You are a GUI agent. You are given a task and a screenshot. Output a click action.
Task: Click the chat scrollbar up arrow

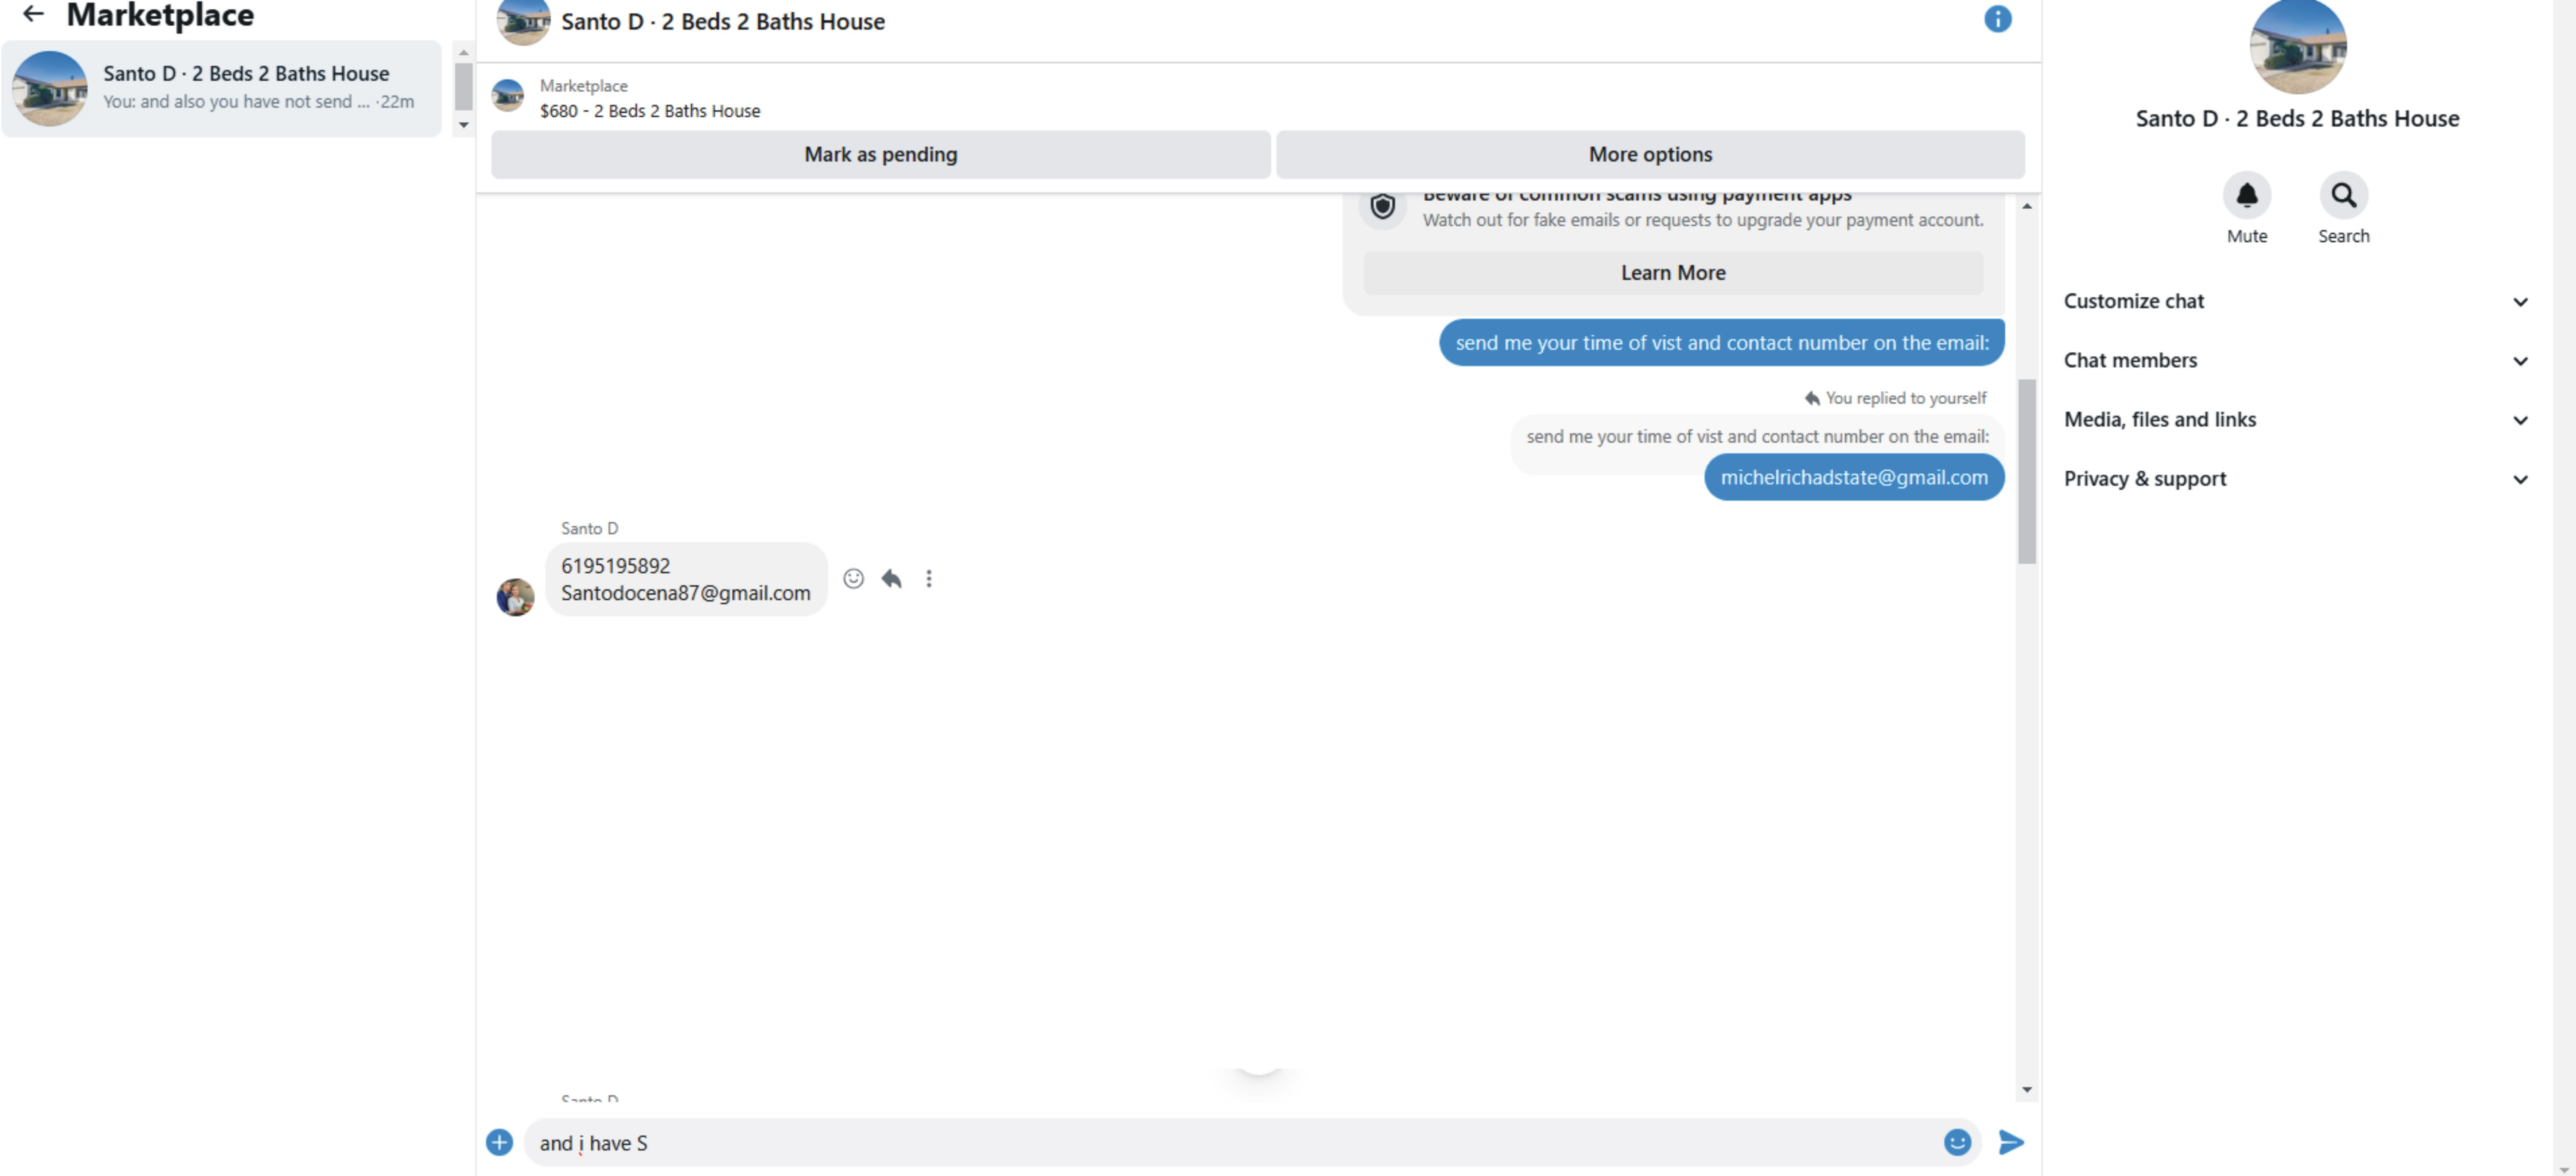coord(2026,207)
